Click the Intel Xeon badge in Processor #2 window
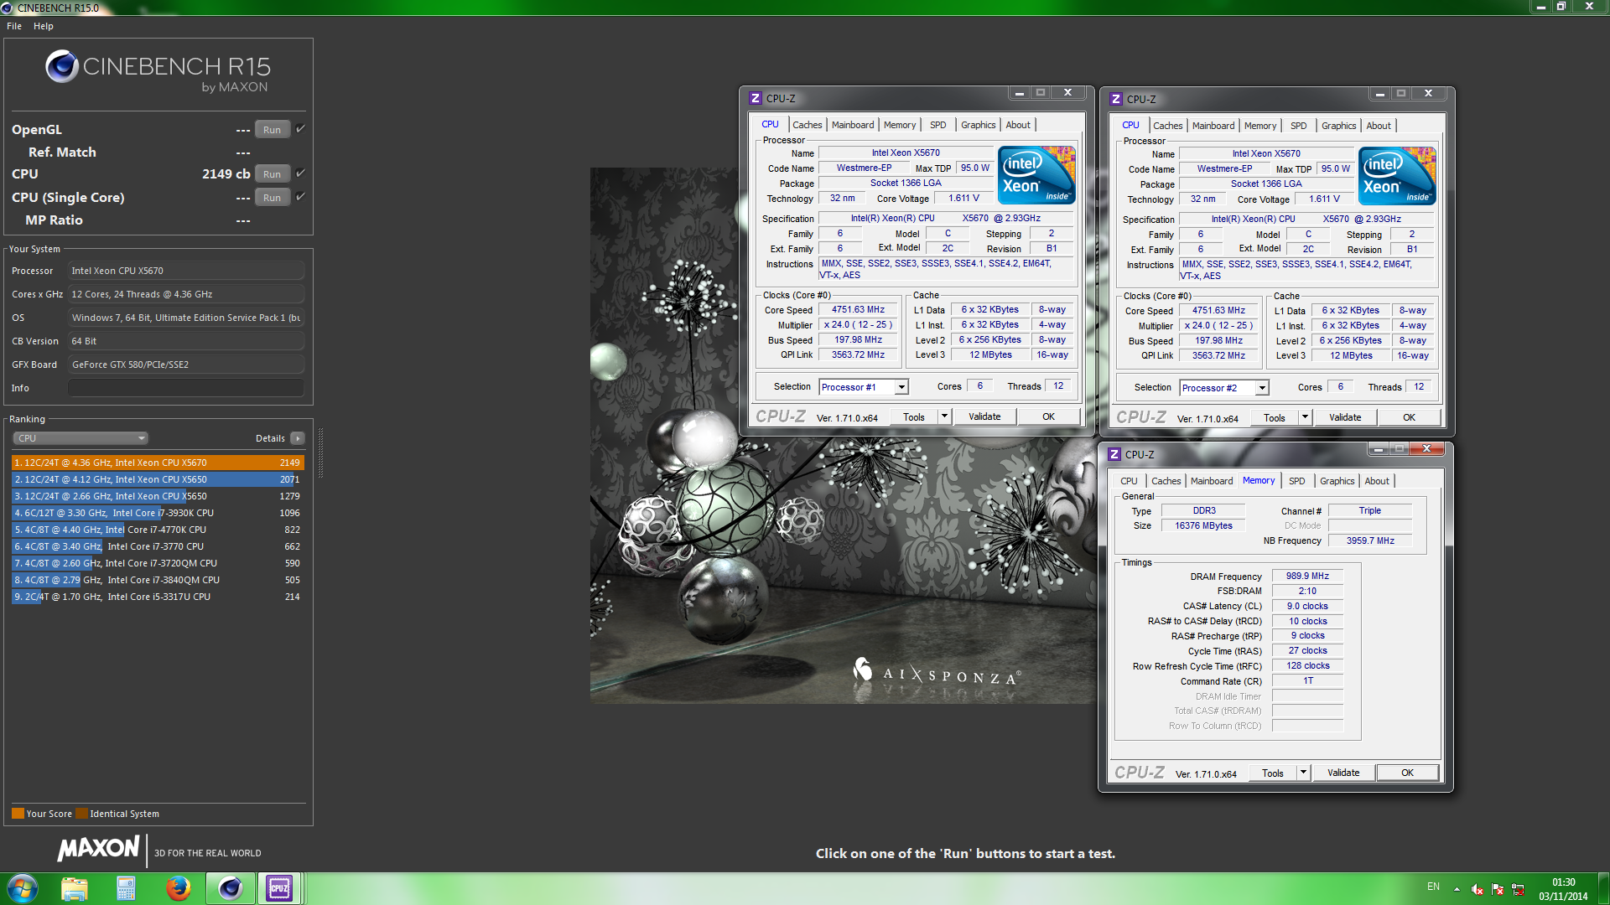This screenshot has width=1610, height=905. pos(1397,175)
